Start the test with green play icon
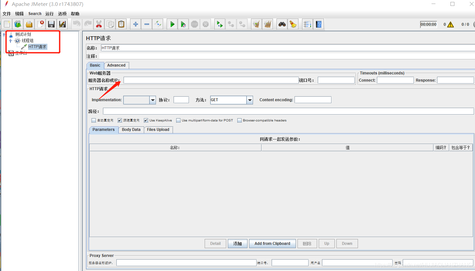This screenshot has height=271, width=475. 172,24
